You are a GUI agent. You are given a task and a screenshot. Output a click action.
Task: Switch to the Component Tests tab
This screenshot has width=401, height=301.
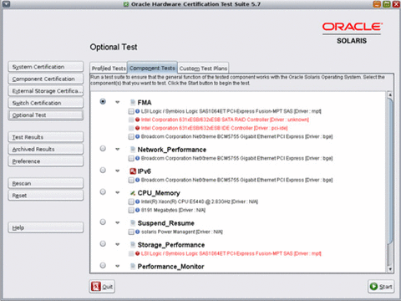pyautogui.click(x=152, y=68)
